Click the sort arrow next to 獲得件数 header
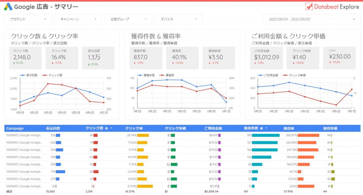 pyautogui.click(x=266, y=128)
